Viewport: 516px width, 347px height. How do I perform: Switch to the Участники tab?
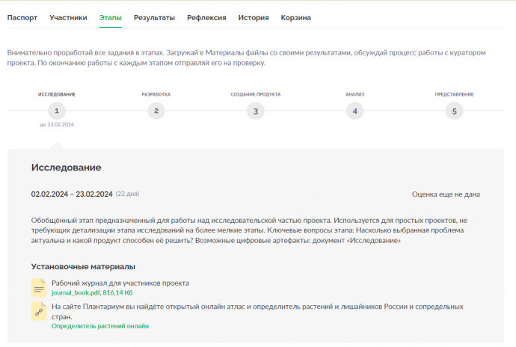click(68, 18)
